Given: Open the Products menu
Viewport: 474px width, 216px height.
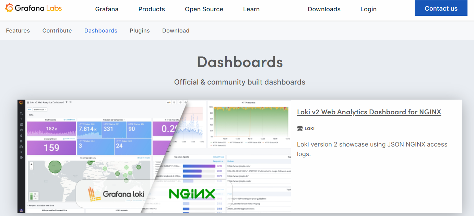Looking at the screenshot, I should pos(152,9).
